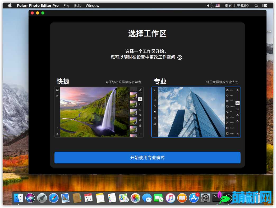The height and width of the screenshot is (208, 276).
Task: Open the Window menu
Action: 92,5
